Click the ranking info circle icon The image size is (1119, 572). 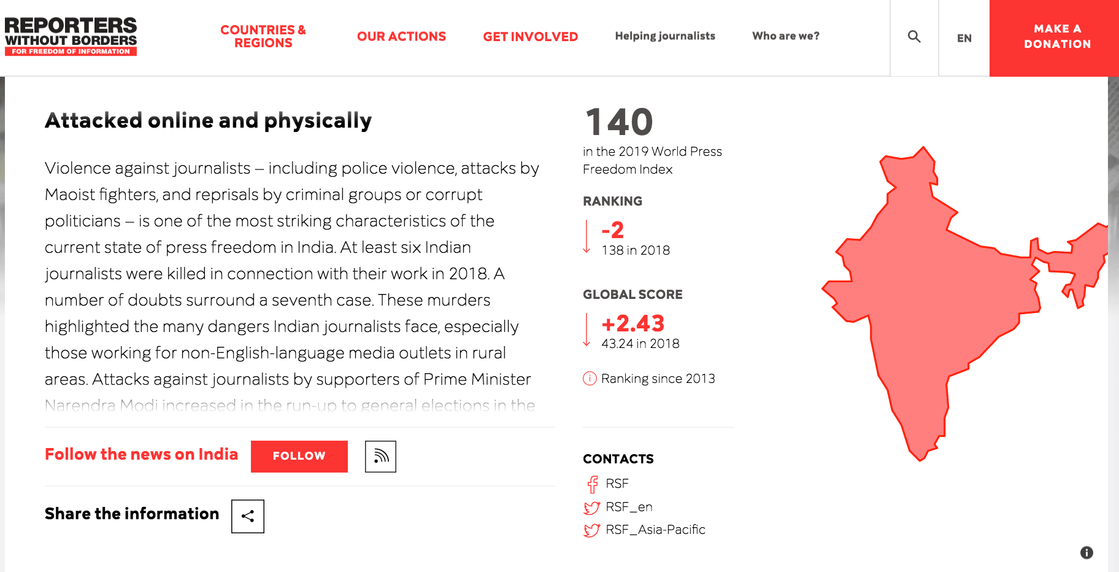[x=590, y=379]
